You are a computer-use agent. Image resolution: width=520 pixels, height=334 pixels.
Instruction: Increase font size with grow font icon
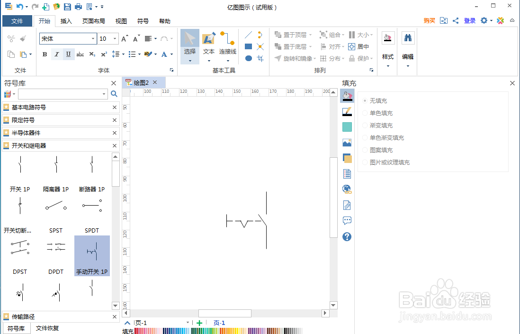click(125, 38)
